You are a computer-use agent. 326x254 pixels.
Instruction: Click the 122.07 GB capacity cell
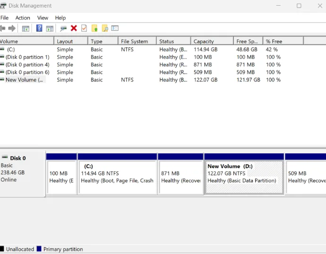tap(206, 80)
